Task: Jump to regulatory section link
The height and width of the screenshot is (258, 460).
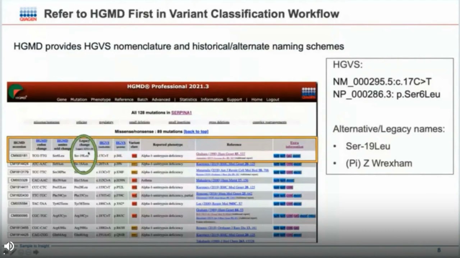Action: click(106, 122)
